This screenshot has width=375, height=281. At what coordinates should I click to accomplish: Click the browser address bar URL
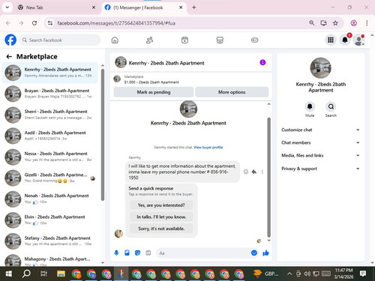[x=116, y=23]
